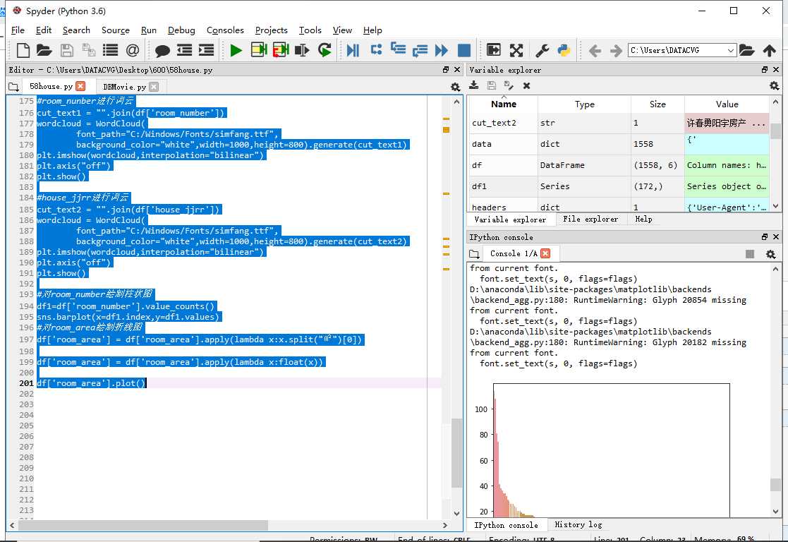Expand the working directory dropdown
The image size is (788, 542).
point(730,50)
